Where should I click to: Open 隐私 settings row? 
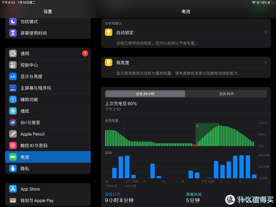click(48, 168)
